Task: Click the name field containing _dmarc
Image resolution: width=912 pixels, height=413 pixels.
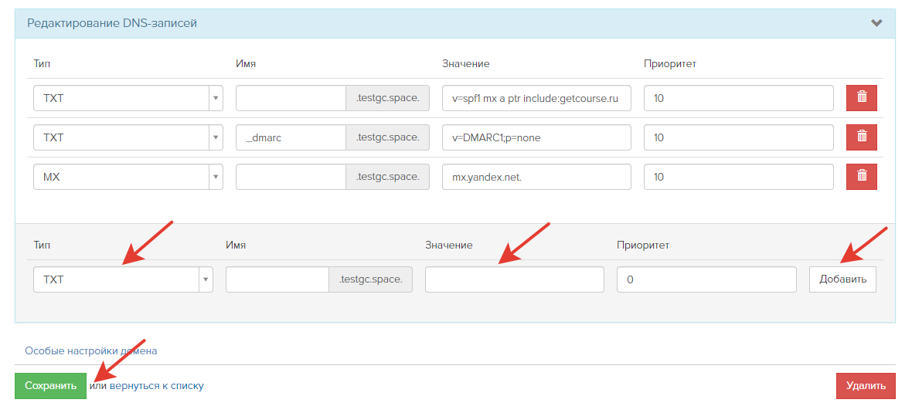Action: pyautogui.click(x=291, y=137)
